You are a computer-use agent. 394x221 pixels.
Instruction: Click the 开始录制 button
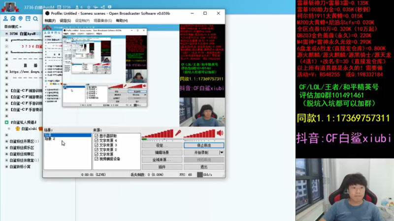(201, 152)
